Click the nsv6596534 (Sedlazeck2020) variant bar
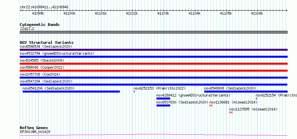297x139 pixels. [x=154, y=50]
